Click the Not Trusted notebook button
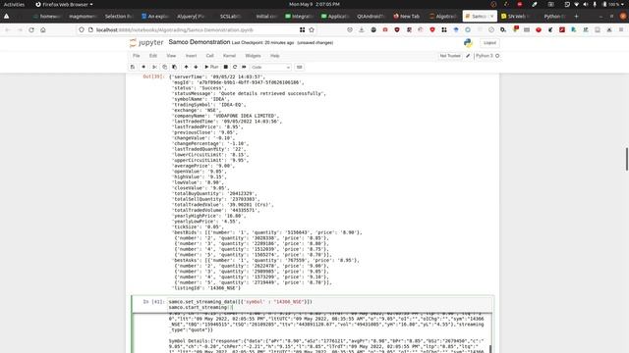Screen dimensions: 629x353 tap(450, 56)
